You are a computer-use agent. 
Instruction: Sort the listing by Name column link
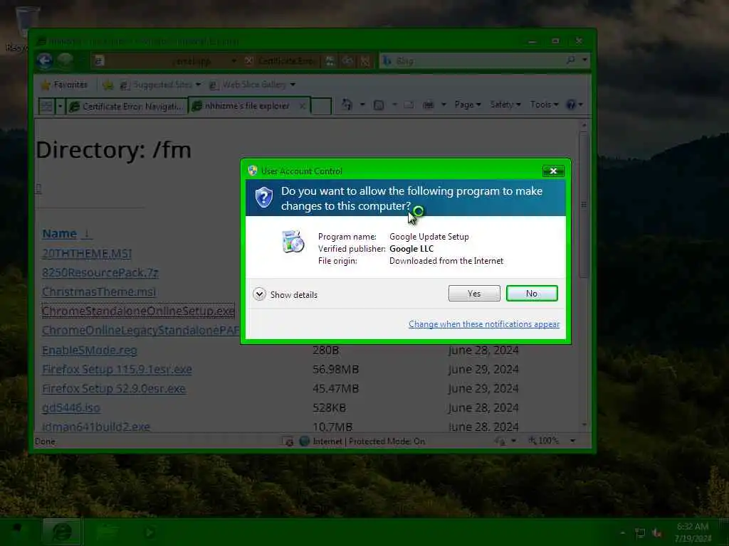click(60, 233)
